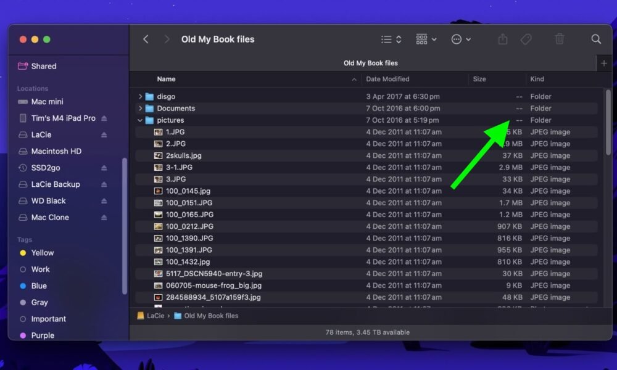Sort by the Date Modified column
The width and height of the screenshot is (617, 370).
pyautogui.click(x=387, y=79)
